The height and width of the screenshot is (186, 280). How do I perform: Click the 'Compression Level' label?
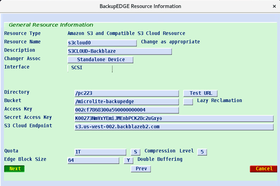(169, 151)
